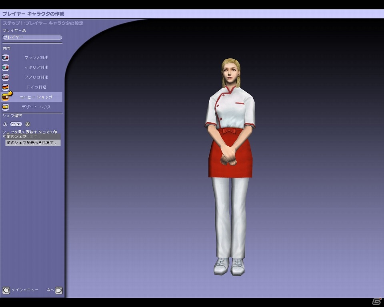Click the American flag icon
Image resolution: width=384 pixels, height=307 pixels.
click(x=5, y=78)
